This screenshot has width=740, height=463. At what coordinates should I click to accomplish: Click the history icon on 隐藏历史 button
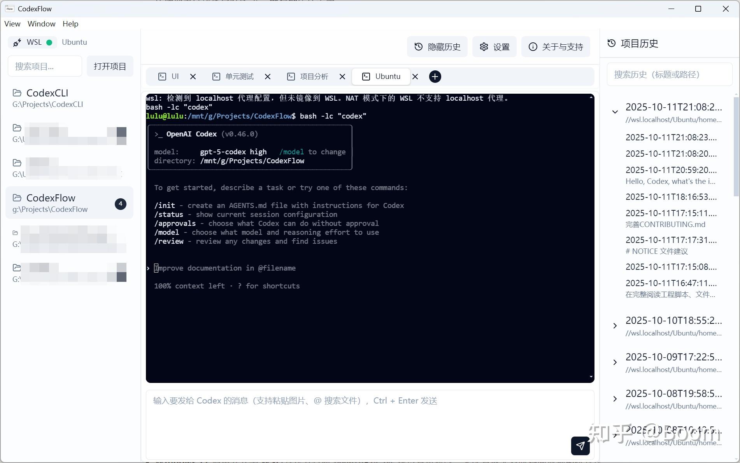pyautogui.click(x=418, y=47)
